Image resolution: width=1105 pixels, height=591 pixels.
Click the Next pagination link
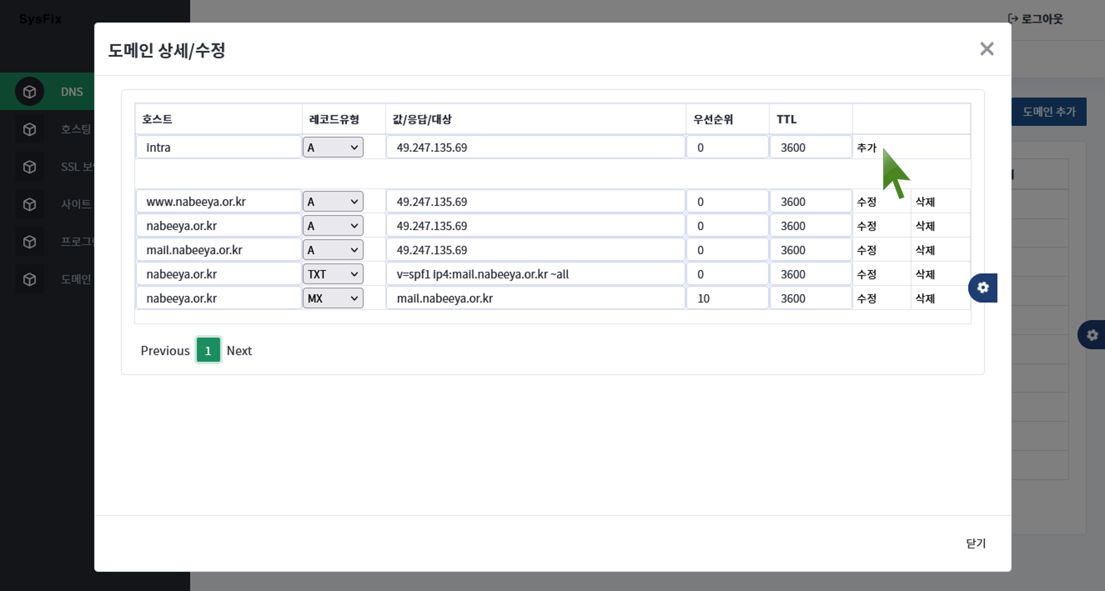point(239,350)
